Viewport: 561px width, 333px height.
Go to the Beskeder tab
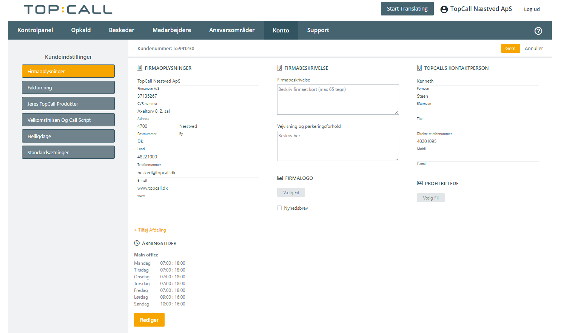[122, 30]
